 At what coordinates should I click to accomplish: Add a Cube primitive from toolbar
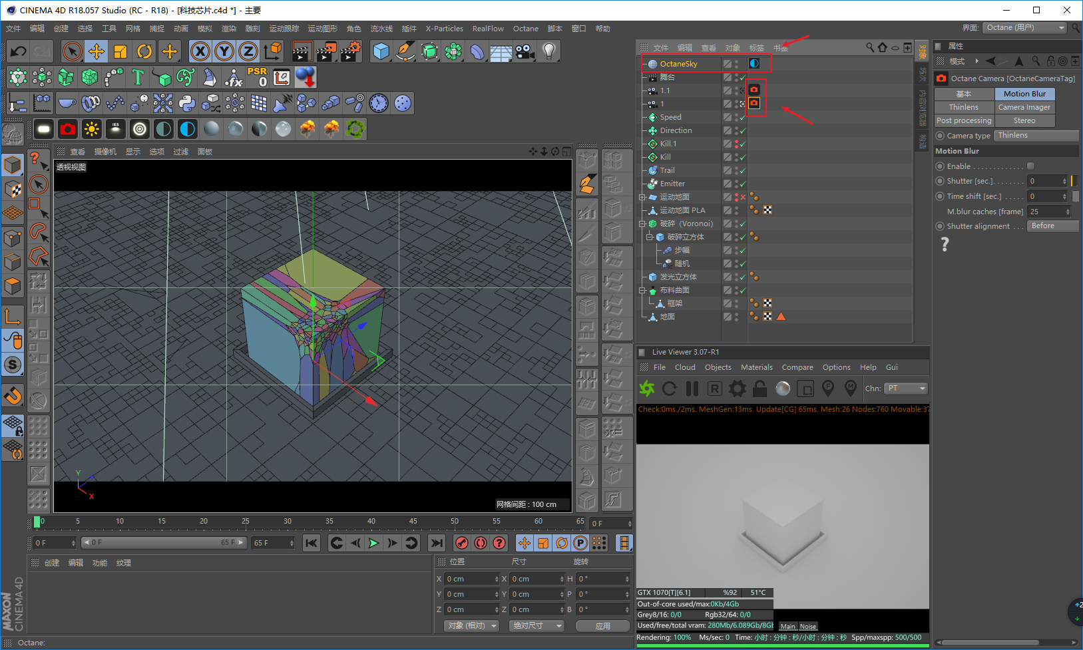pos(381,51)
